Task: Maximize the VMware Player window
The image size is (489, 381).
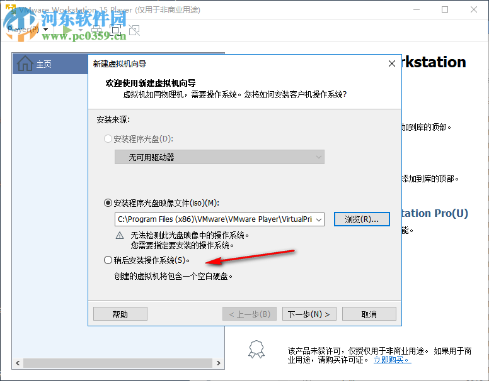Action: pyautogui.click(x=445, y=9)
